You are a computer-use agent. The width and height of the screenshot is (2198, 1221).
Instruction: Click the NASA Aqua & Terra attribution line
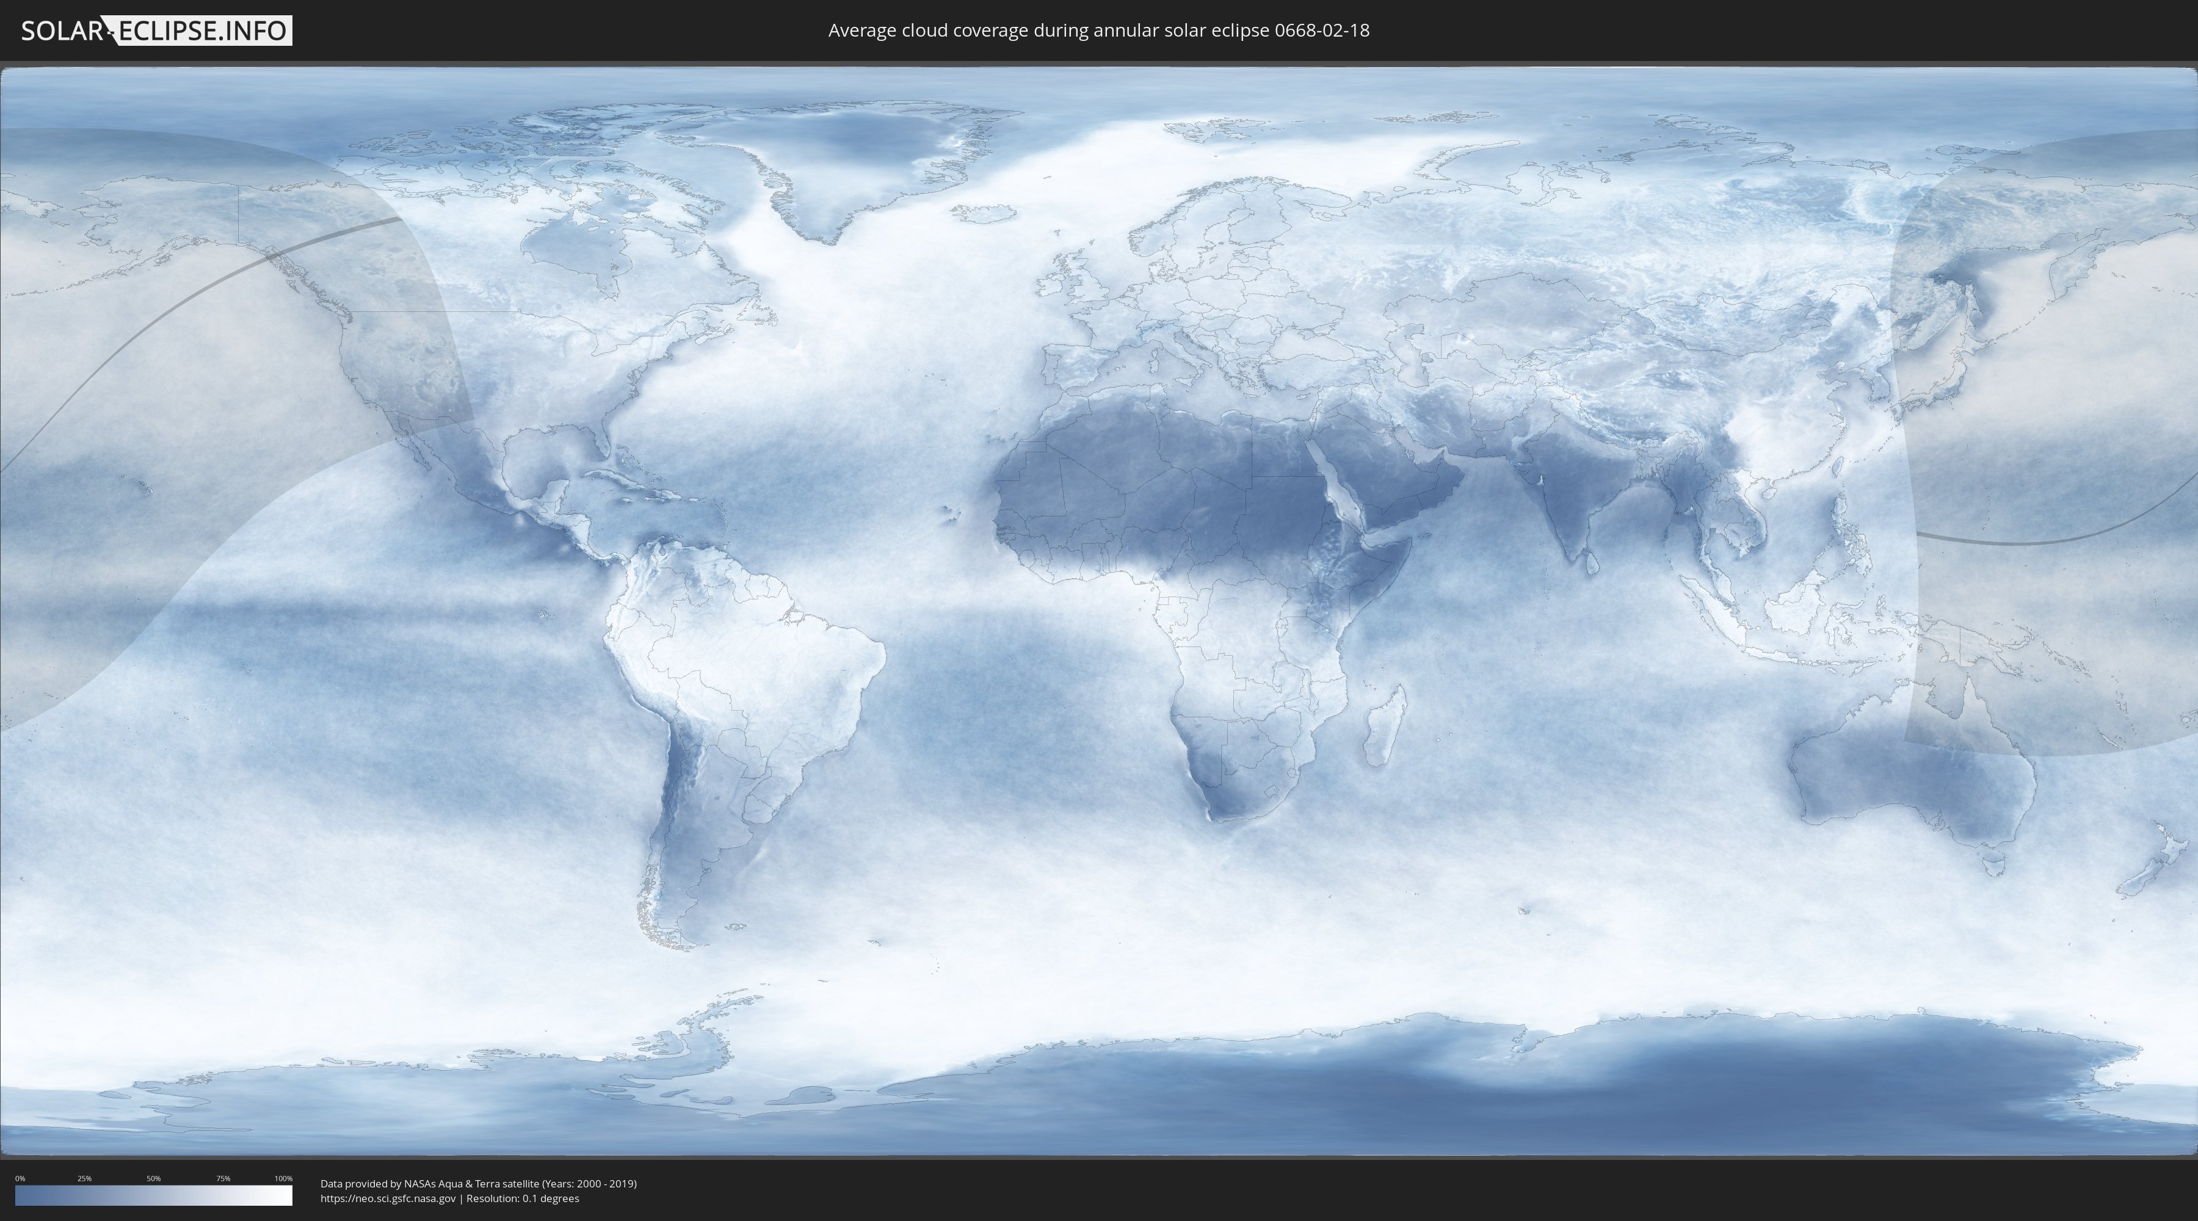point(478,1184)
